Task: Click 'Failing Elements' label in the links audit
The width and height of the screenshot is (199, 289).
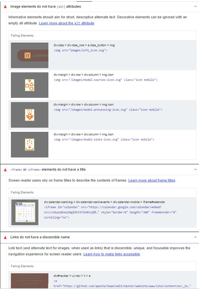Action: point(22,266)
